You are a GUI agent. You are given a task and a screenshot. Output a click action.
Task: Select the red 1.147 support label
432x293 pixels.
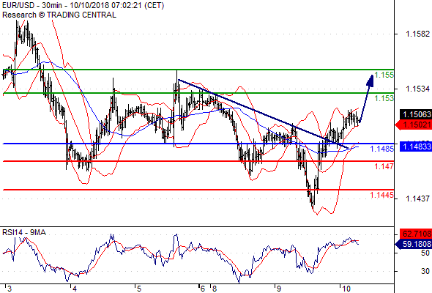pyautogui.click(x=384, y=166)
